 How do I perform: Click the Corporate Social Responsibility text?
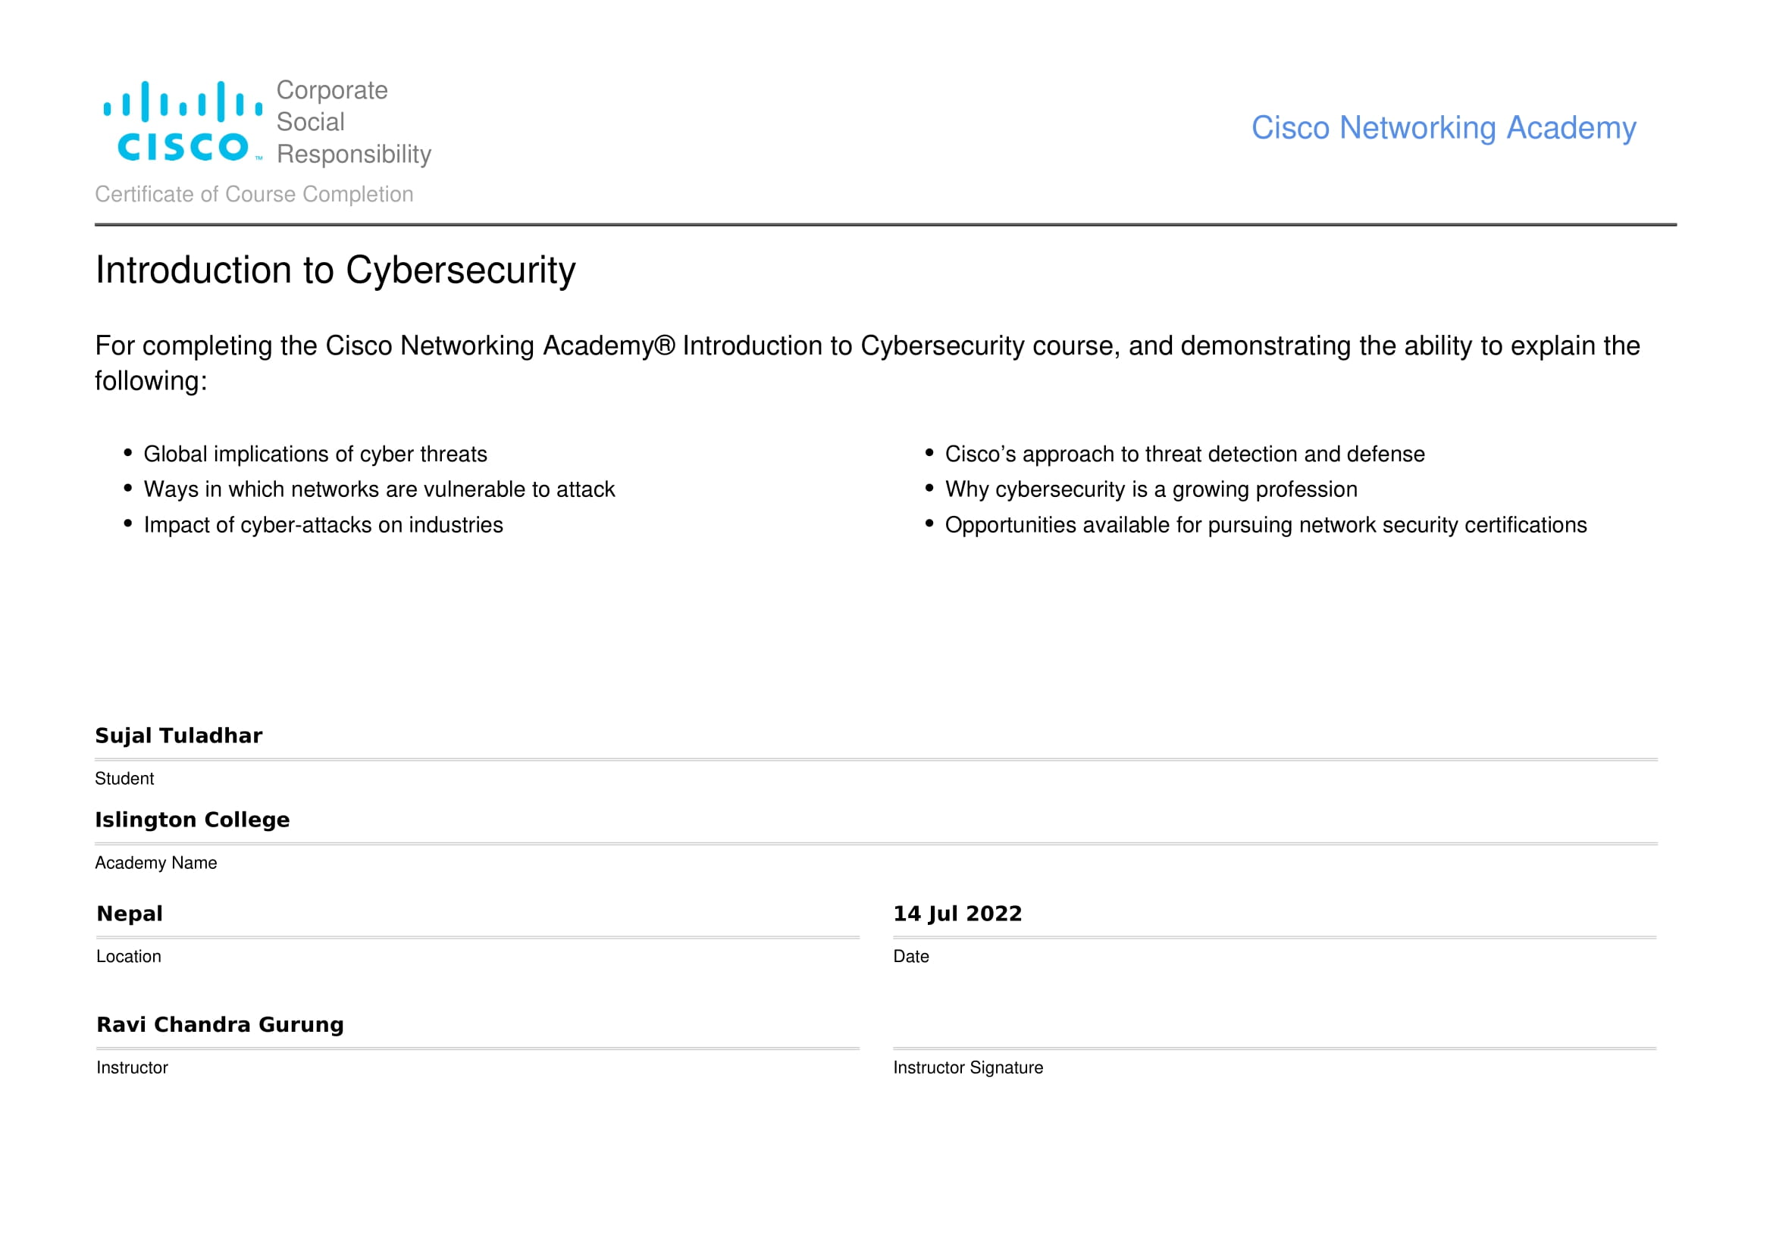point(353,122)
